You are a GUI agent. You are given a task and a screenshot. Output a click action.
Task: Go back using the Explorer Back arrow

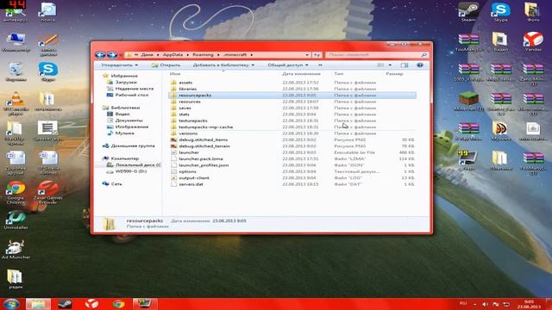pos(100,55)
